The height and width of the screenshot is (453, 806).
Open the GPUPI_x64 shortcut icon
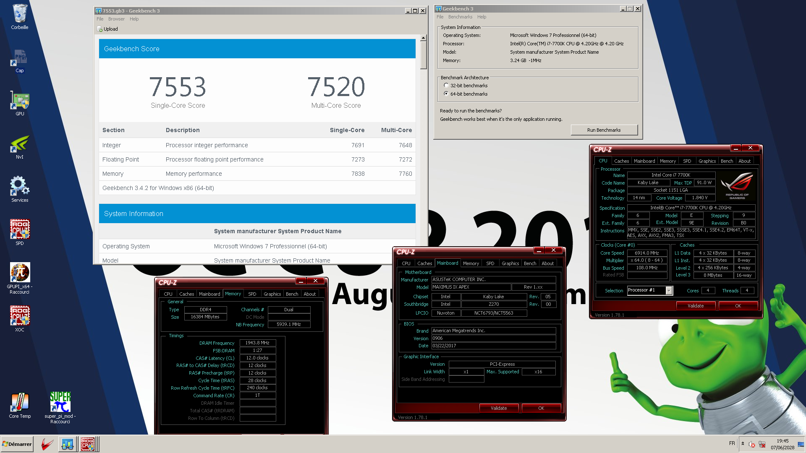tap(20, 273)
